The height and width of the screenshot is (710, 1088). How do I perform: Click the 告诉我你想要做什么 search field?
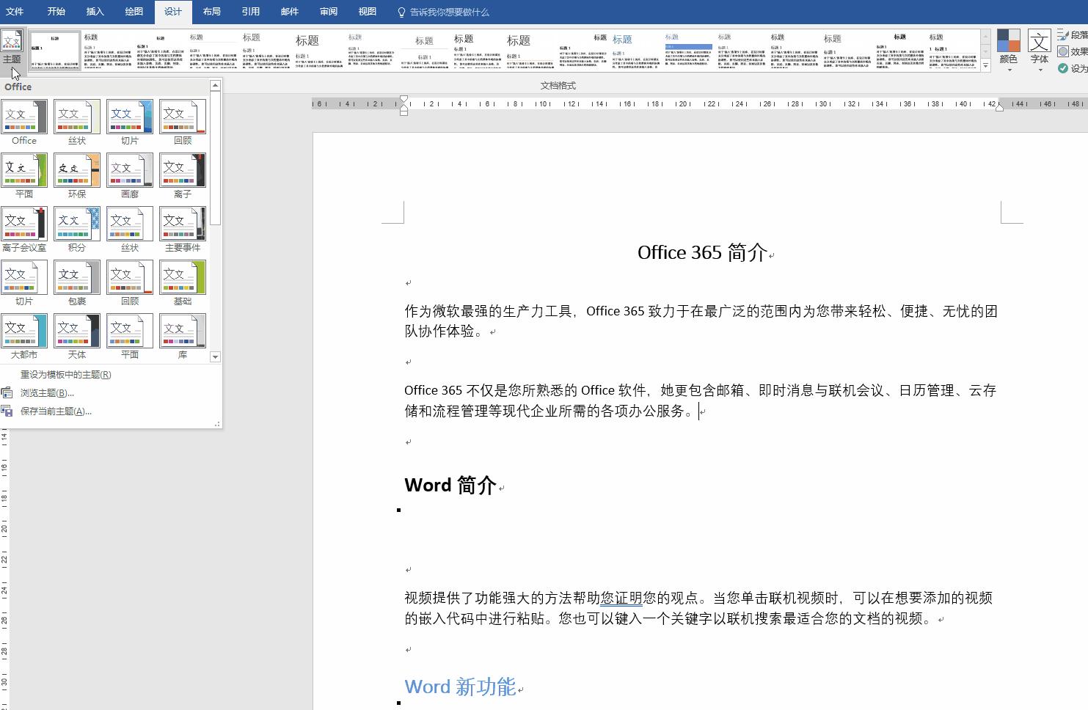442,11
